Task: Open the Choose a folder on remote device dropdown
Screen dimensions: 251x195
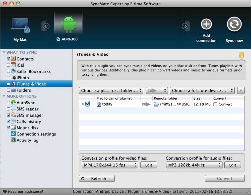Action: (202, 90)
